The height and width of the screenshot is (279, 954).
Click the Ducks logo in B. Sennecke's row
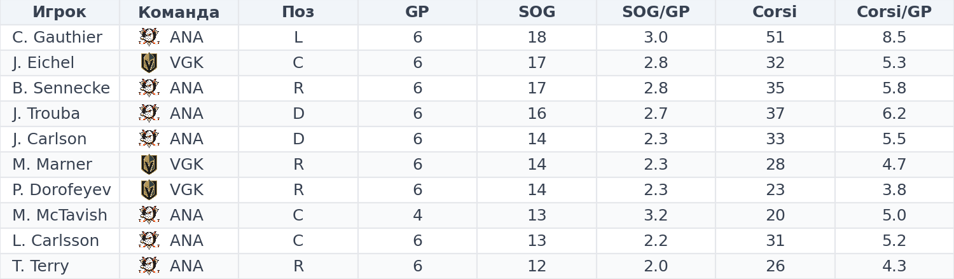point(149,88)
